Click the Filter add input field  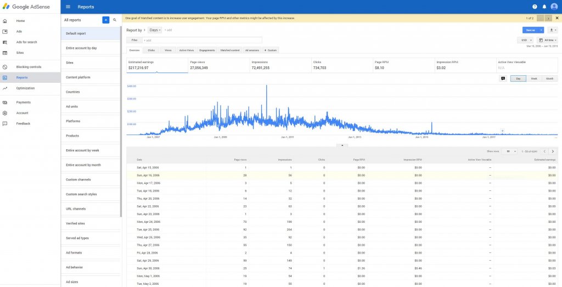[x=202, y=40]
